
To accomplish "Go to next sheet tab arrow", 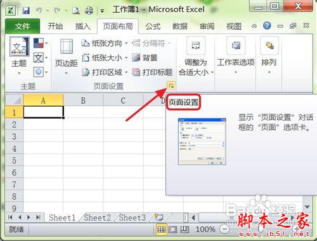I will [29, 217].
